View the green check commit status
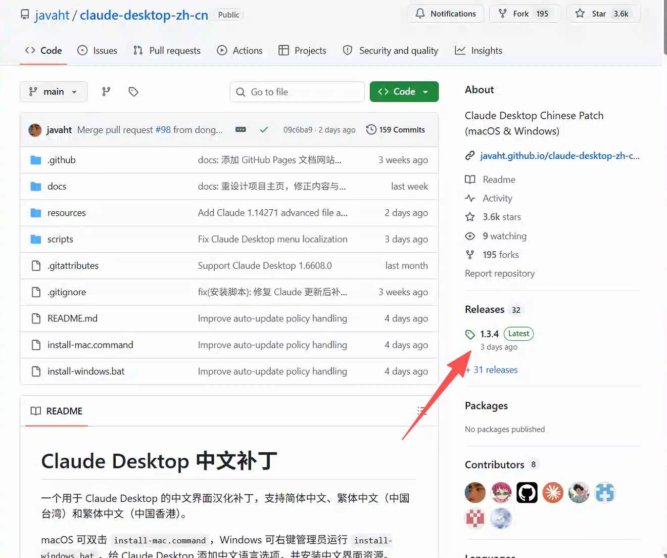This screenshot has width=667, height=558. [x=264, y=130]
